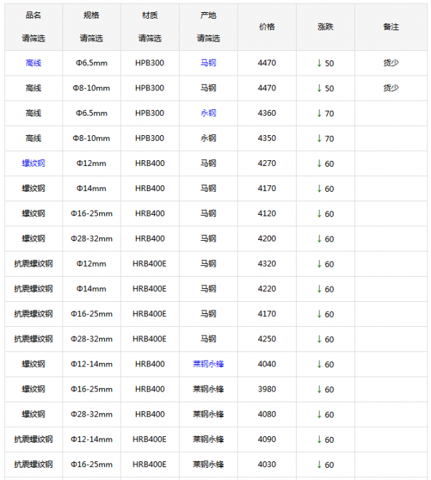The height and width of the screenshot is (480, 431).
Task: Click the ↓70 change in the 4360 row
Action: tap(325, 114)
